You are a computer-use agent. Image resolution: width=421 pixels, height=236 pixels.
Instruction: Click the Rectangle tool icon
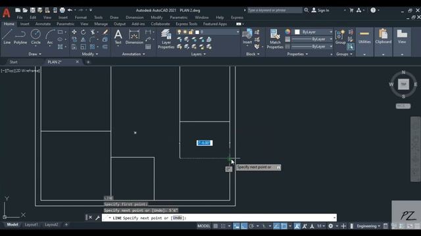tap(60, 32)
